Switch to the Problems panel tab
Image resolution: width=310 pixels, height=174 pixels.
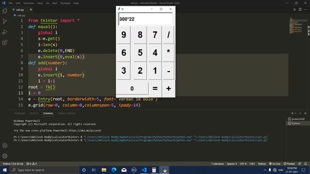coord(19,114)
